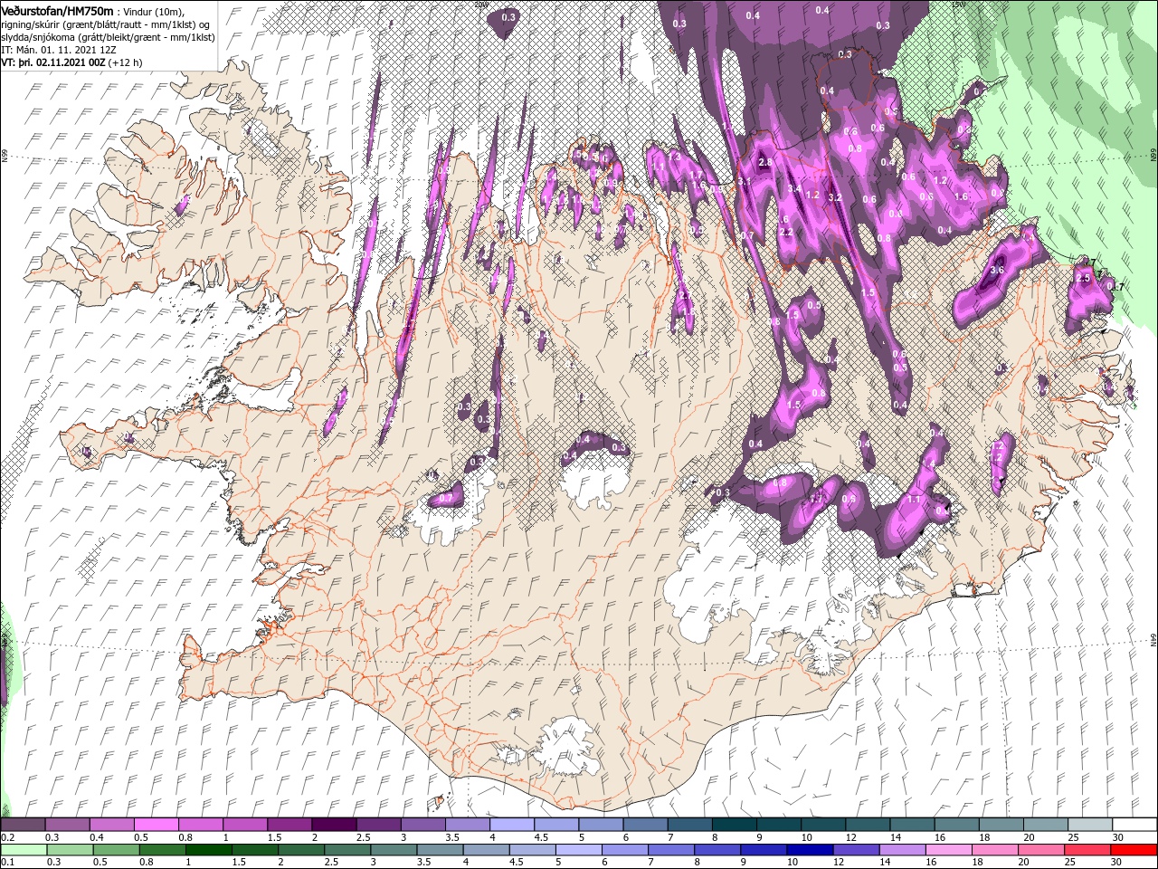The width and height of the screenshot is (1158, 869).
Task: Click the 'Vindur (10m)' text in the header
Action: tap(153, 11)
